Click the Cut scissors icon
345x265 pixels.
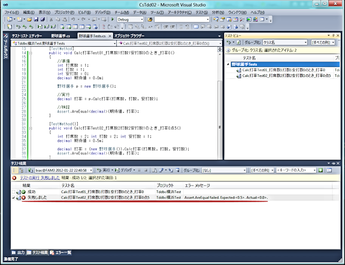point(51,19)
